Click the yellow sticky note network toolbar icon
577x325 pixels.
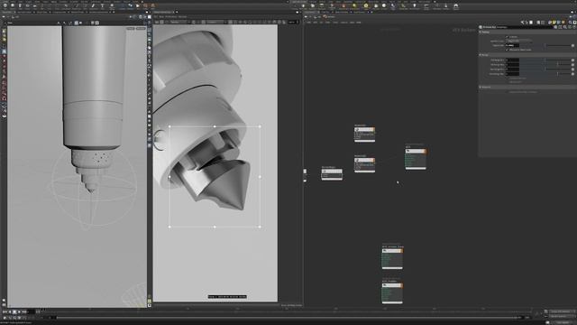[x=554, y=23]
